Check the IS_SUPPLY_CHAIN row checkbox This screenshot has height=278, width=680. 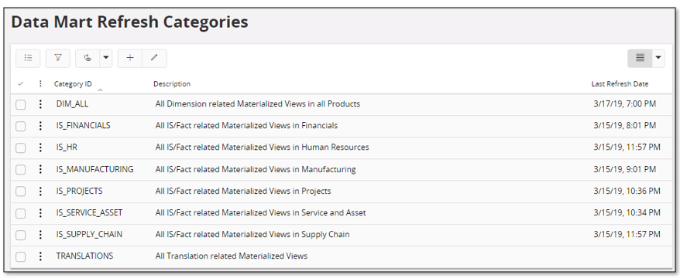21,234
